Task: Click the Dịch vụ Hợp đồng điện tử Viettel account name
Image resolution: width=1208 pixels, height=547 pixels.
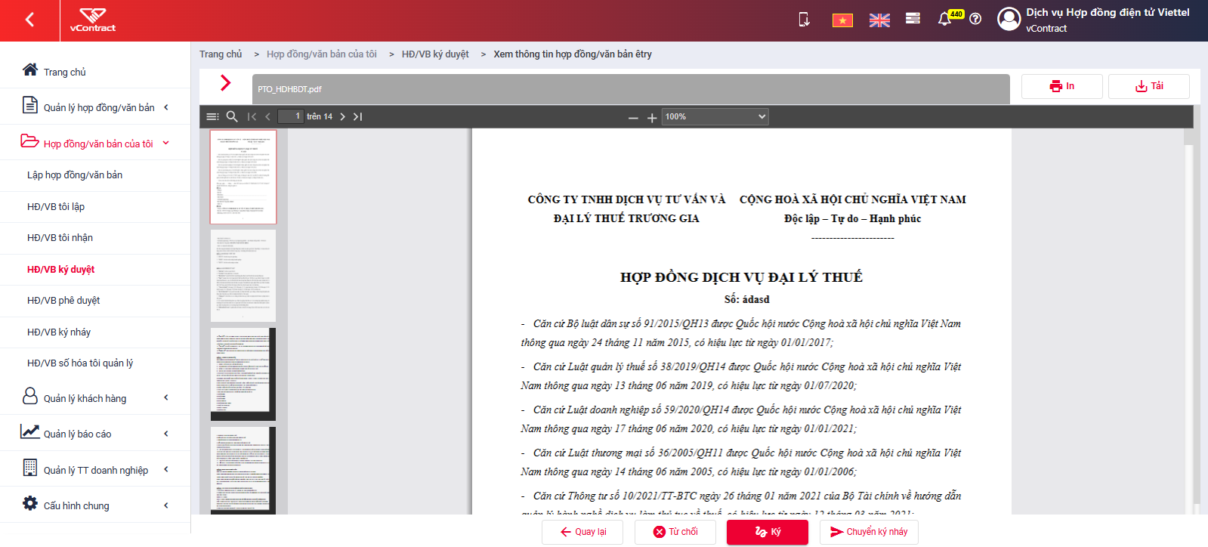Action: coord(1108,12)
